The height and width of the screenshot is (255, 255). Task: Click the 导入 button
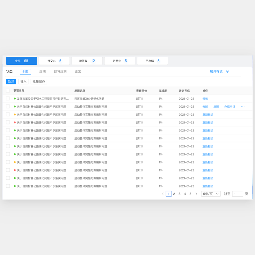[23, 82]
